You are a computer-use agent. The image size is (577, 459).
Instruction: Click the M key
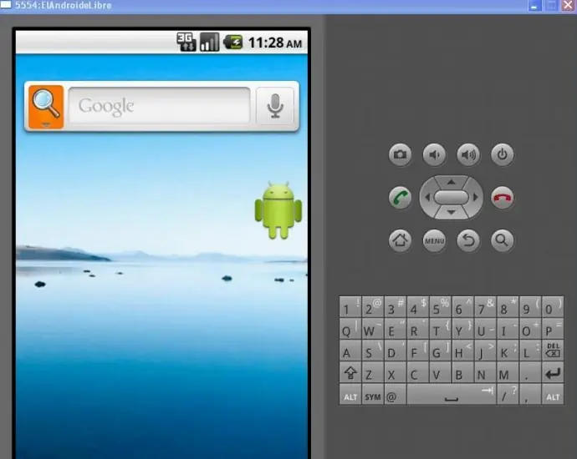point(508,373)
